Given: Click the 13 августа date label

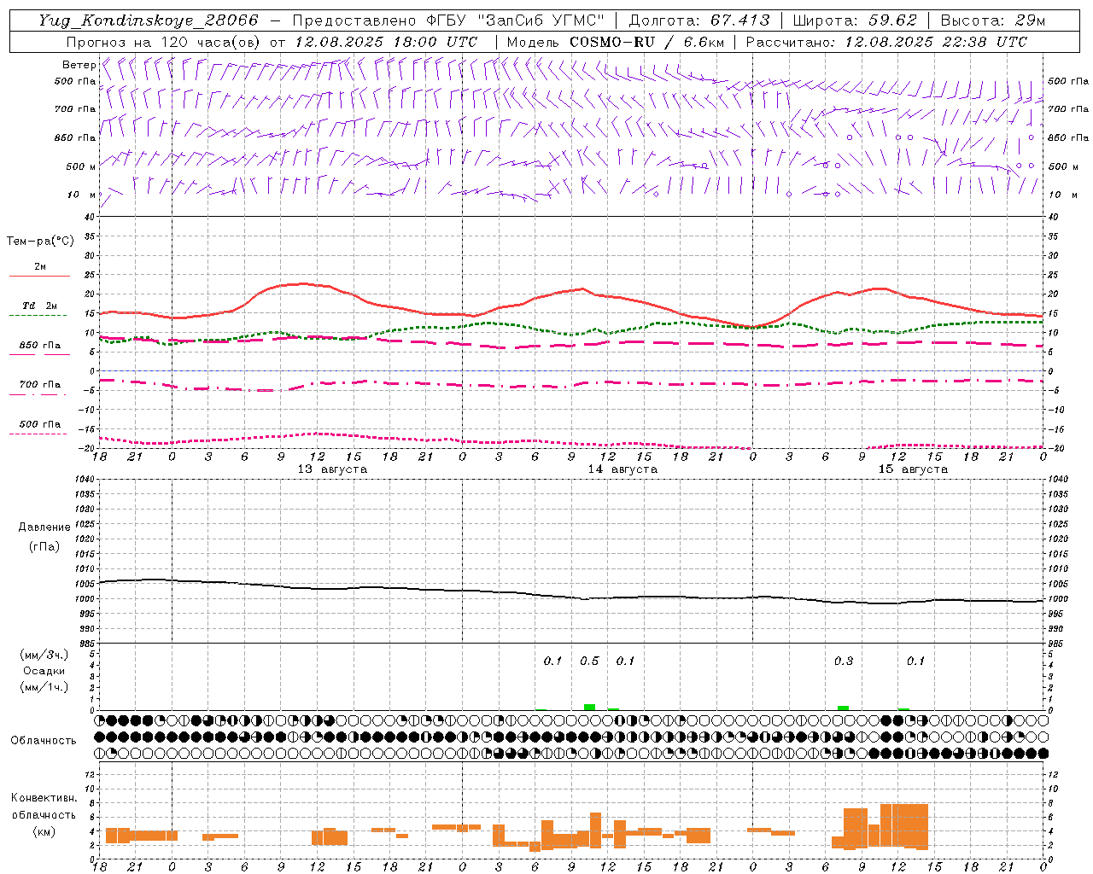Looking at the screenshot, I should click(332, 469).
